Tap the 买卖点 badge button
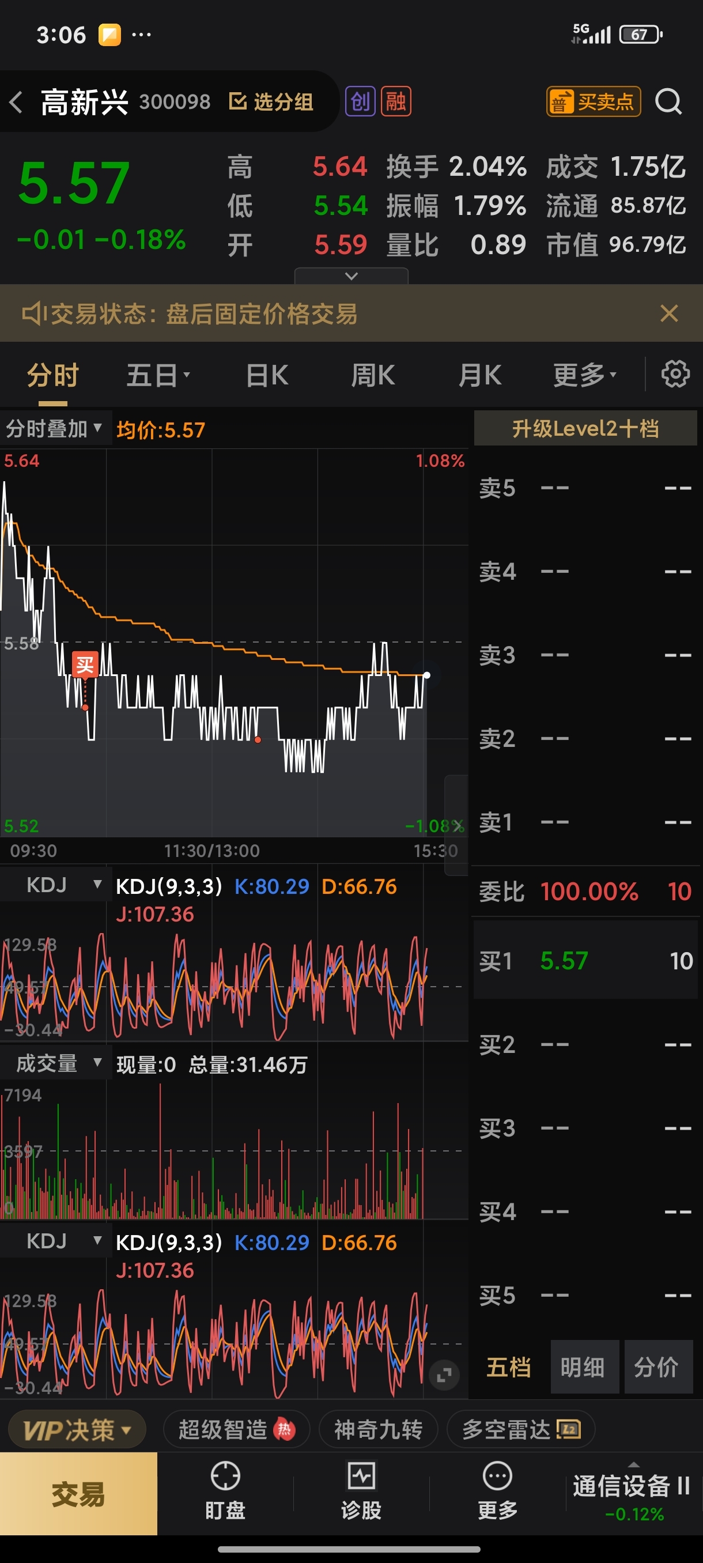The width and height of the screenshot is (703, 1563). click(593, 101)
